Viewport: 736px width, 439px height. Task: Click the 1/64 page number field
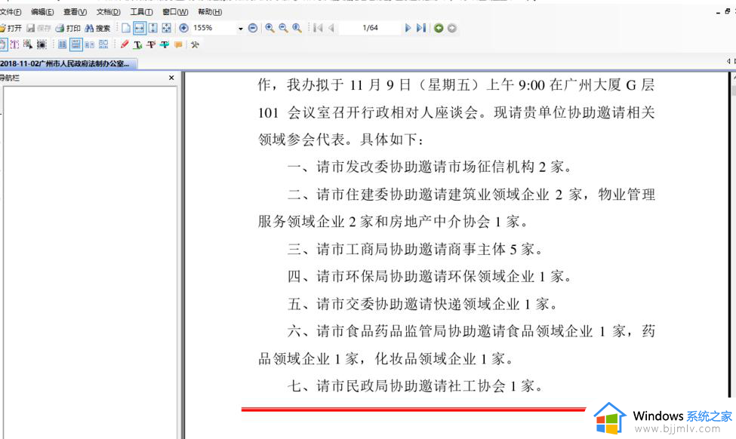click(x=370, y=28)
